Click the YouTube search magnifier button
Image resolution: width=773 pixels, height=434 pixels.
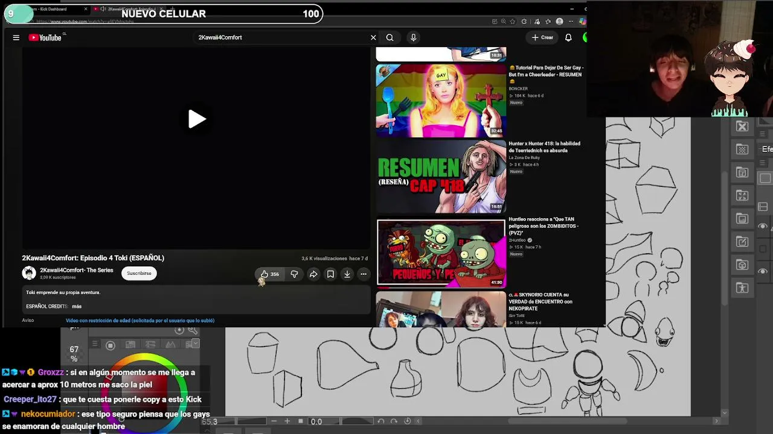(x=390, y=37)
